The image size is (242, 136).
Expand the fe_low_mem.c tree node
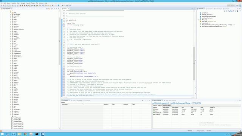coord(11,52)
